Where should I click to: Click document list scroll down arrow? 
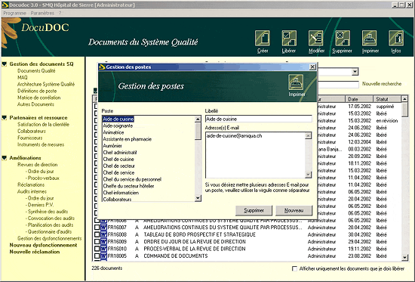tap(404, 257)
